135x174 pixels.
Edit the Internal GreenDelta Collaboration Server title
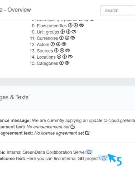(90, 152)
